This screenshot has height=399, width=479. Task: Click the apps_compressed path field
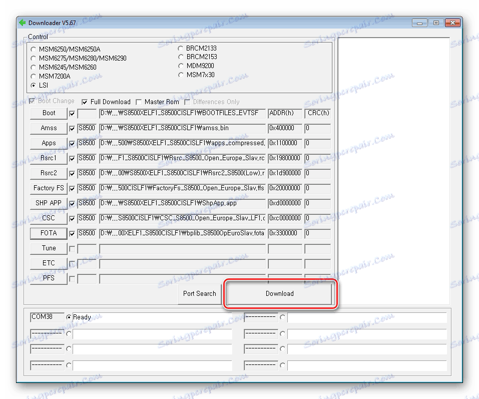(x=182, y=143)
